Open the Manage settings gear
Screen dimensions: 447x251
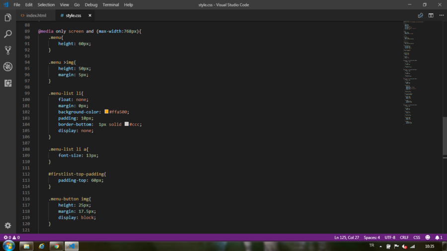coord(8,226)
